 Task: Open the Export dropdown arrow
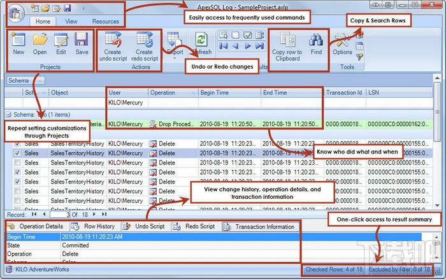click(175, 59)
